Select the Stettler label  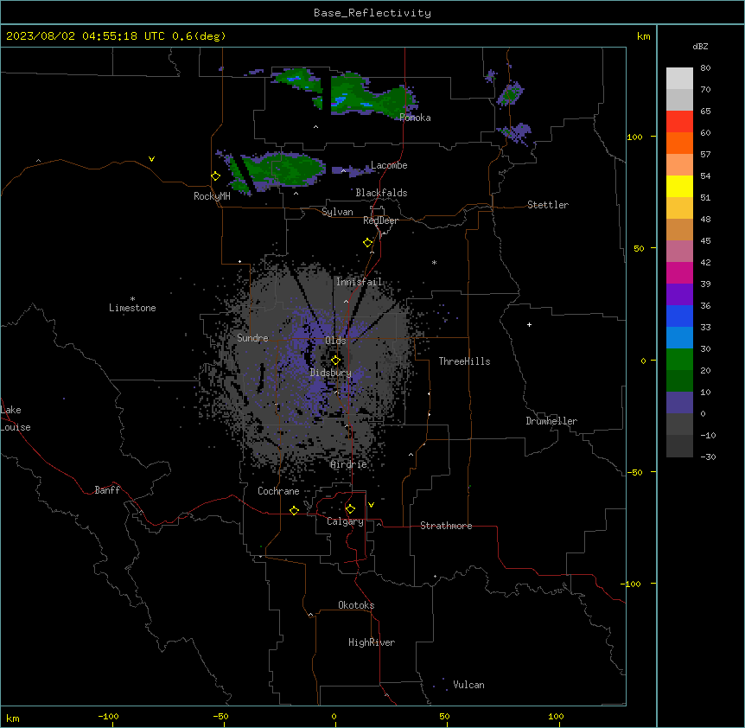548,205
